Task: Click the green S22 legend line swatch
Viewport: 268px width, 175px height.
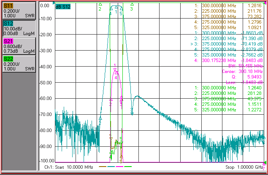Action: pos(128,167)
